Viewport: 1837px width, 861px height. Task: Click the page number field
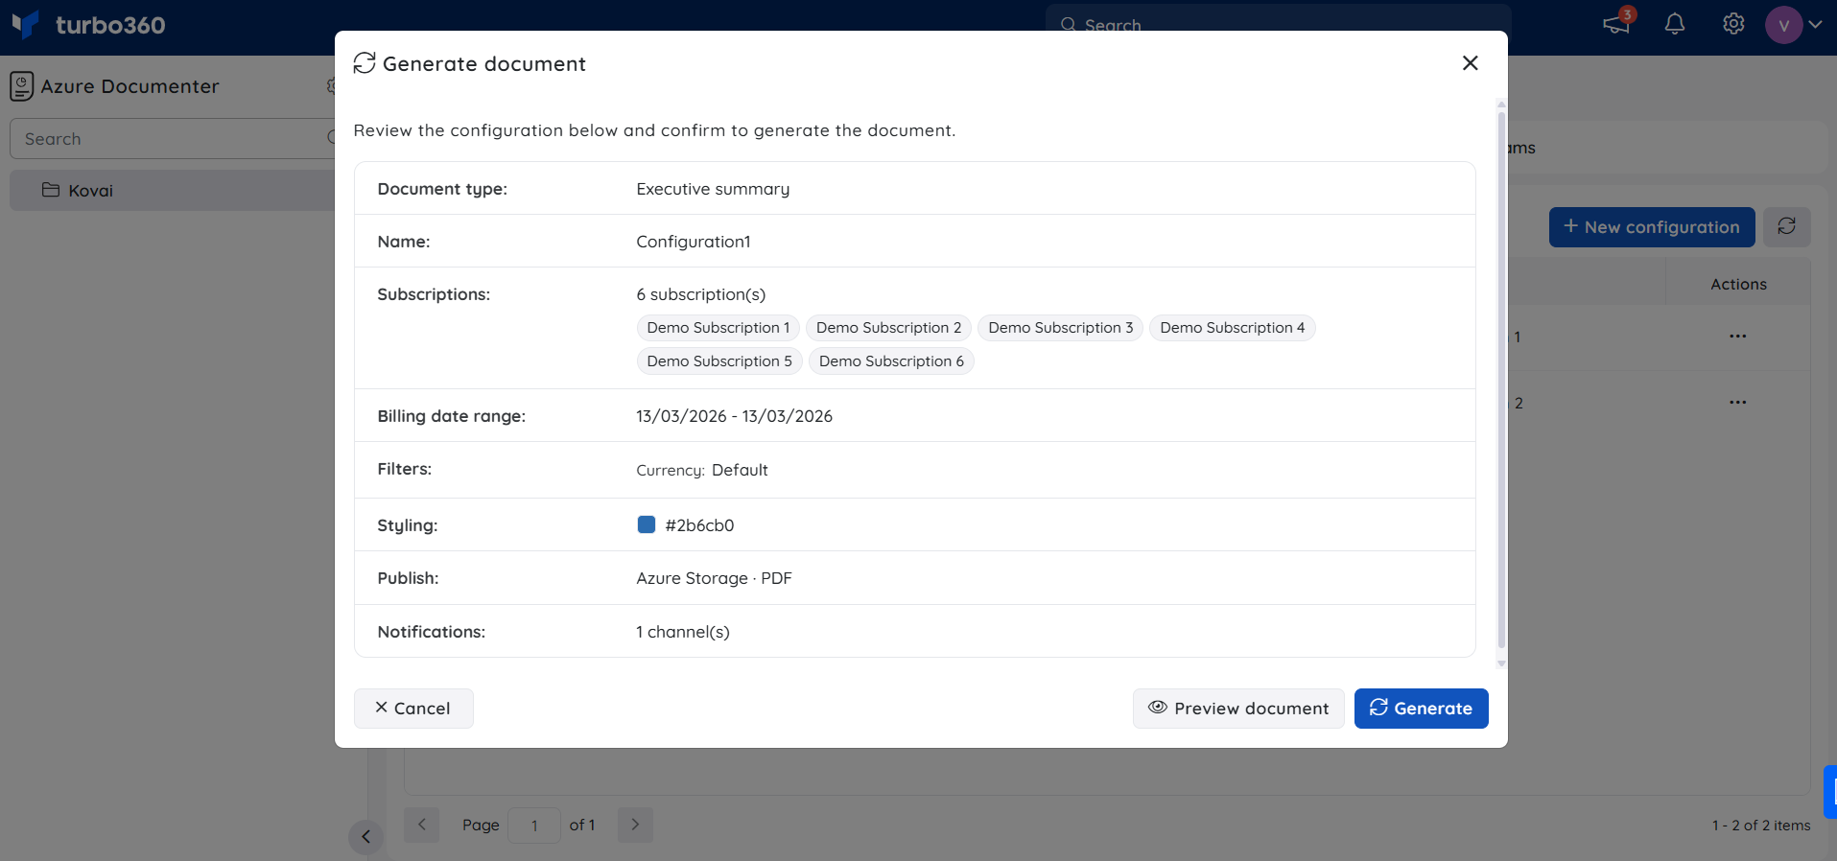click(534, 825)
